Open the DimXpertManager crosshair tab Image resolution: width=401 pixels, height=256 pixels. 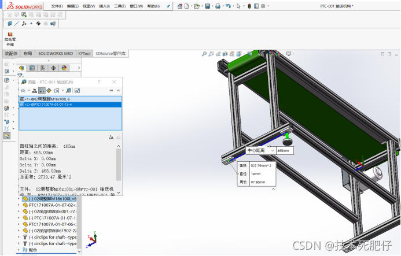[x=53, y=68]
